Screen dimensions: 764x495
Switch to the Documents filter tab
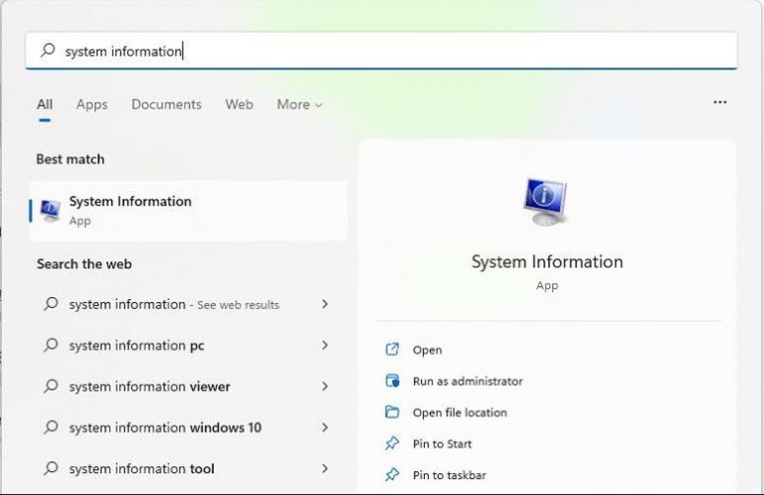point(166,104)
